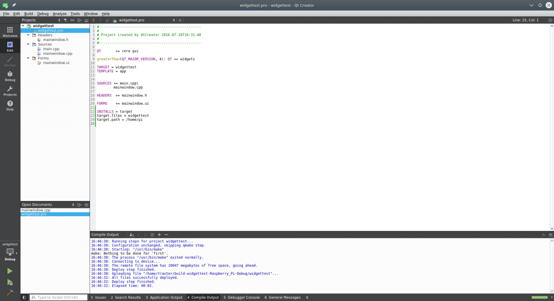Toggle synchronize with editor link icon
Screen dimensions: 554x301
point(72,20)
